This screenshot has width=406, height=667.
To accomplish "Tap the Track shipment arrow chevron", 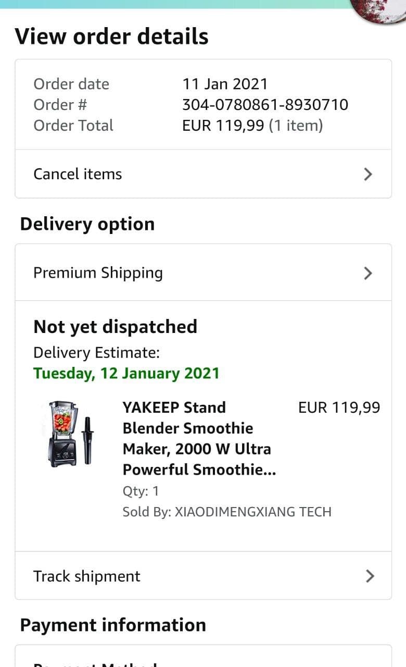I will click(370, 576).
